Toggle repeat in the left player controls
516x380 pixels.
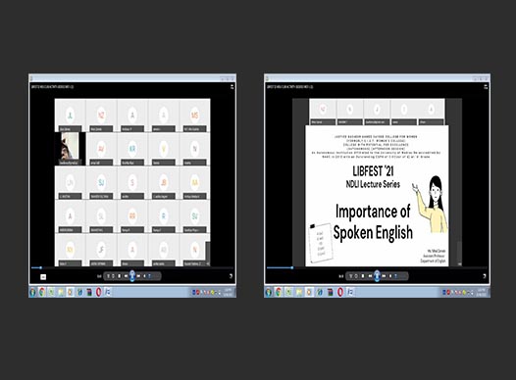coord(113,276)
